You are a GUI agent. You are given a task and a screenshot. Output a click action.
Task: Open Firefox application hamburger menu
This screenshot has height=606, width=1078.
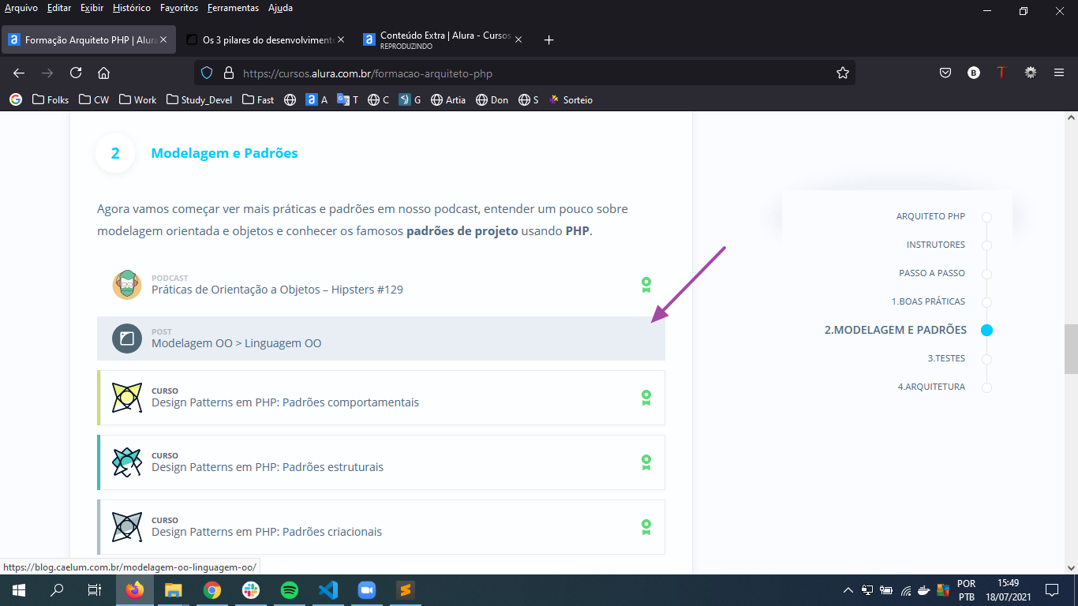[1059, 73]
